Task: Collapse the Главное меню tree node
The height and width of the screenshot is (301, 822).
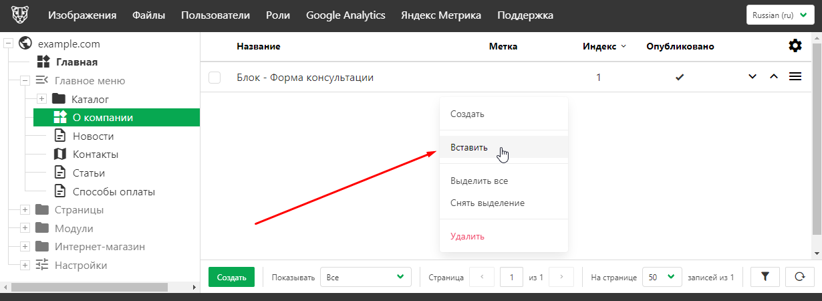Action: (25, 81)
